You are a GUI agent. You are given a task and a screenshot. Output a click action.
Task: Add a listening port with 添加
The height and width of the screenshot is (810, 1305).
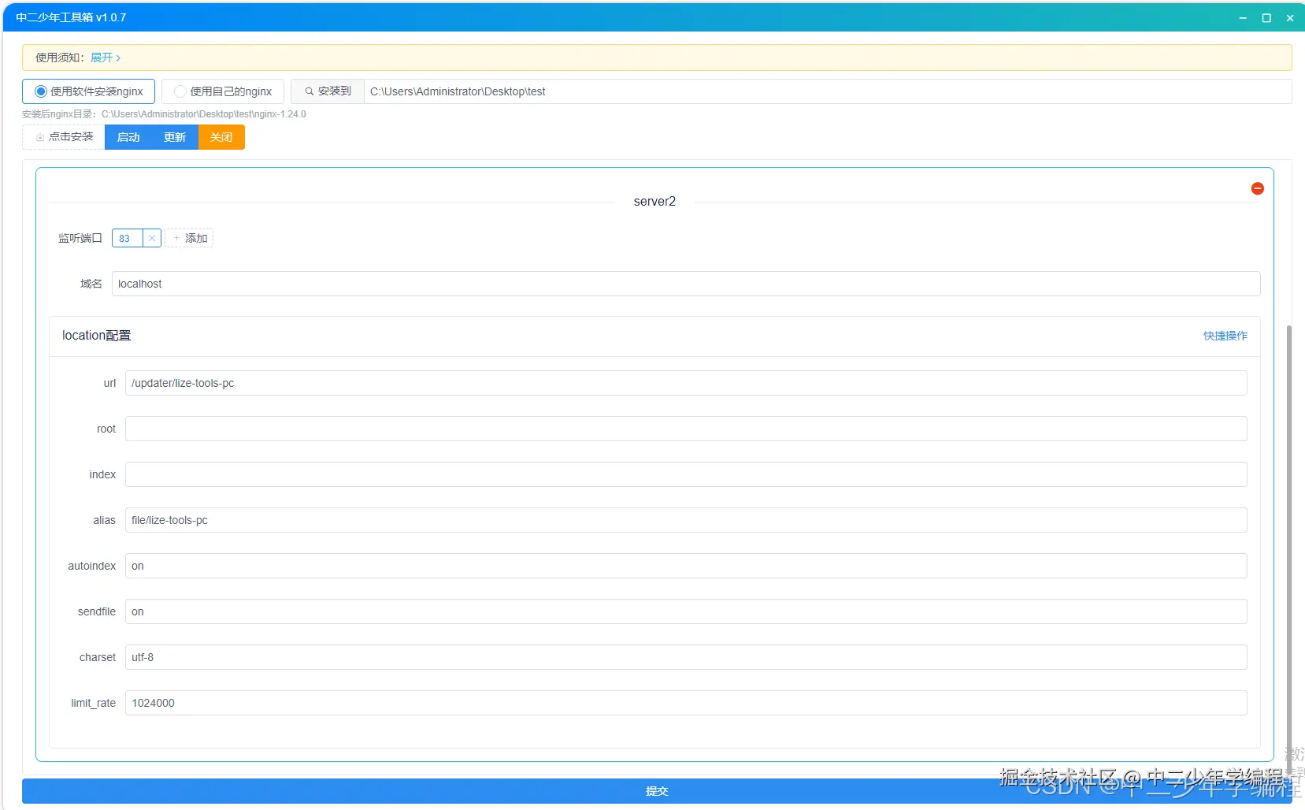190,238
